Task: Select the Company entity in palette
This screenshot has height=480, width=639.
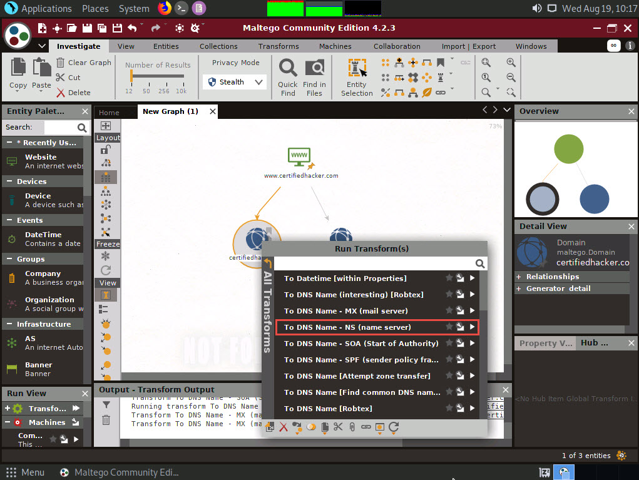Action: click(43, 278)
